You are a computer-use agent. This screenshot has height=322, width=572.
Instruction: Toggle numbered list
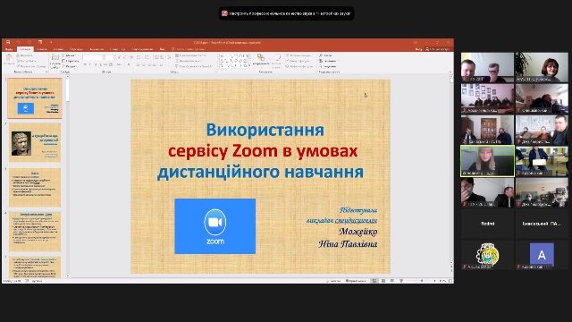pyautogui.click(x=147, y=57)
